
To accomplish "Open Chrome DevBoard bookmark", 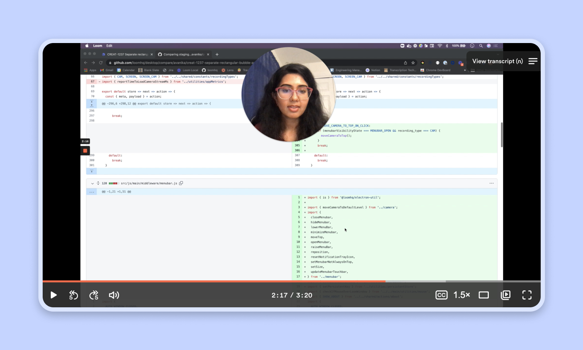I will [435, 70].
